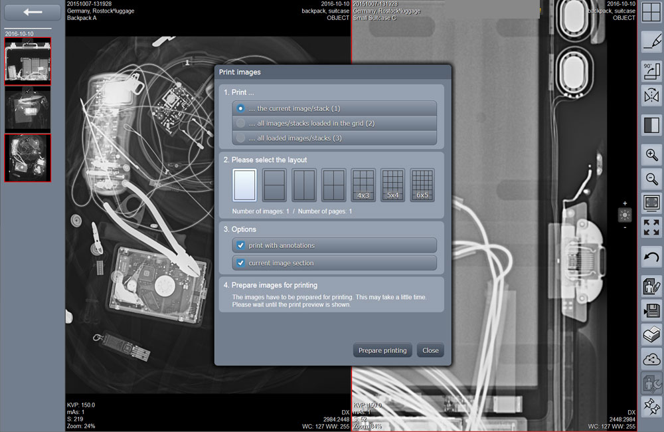664x432 pixels.
Task: Flip the image horizontally
Action: click(x=651, y=95)
